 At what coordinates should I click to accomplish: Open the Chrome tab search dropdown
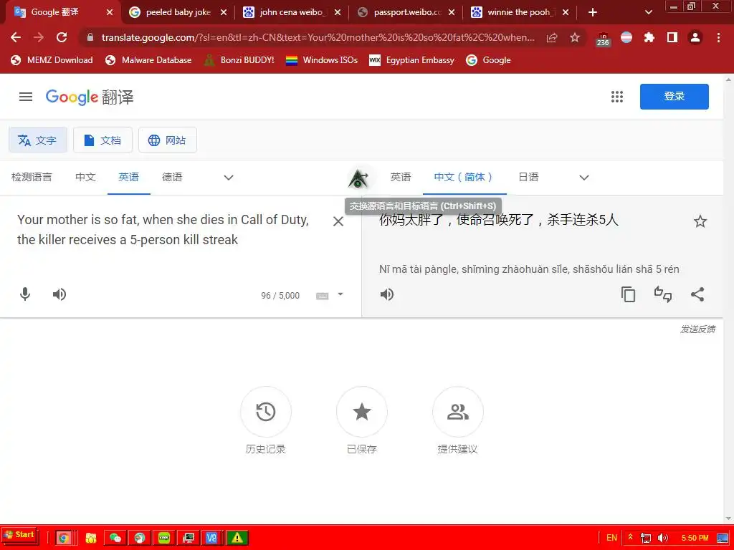click(648, 12)
